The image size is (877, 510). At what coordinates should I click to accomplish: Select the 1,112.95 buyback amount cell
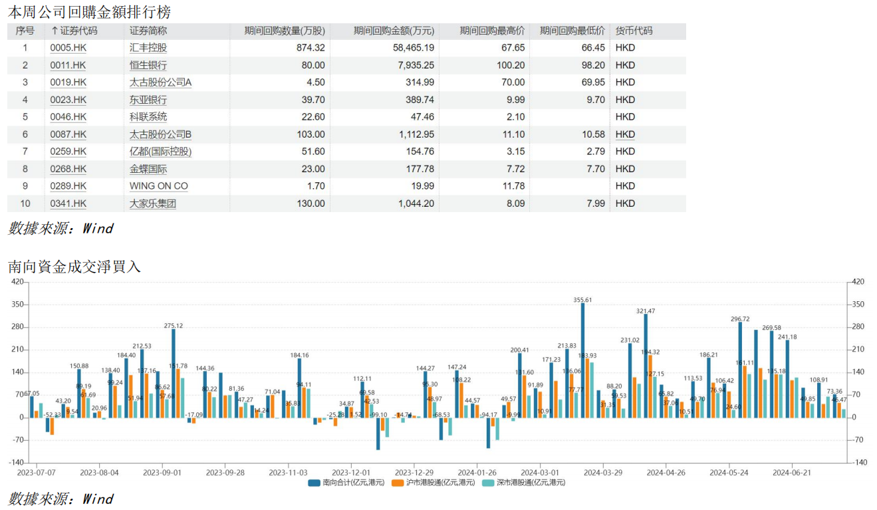click(x=416, y=134)
